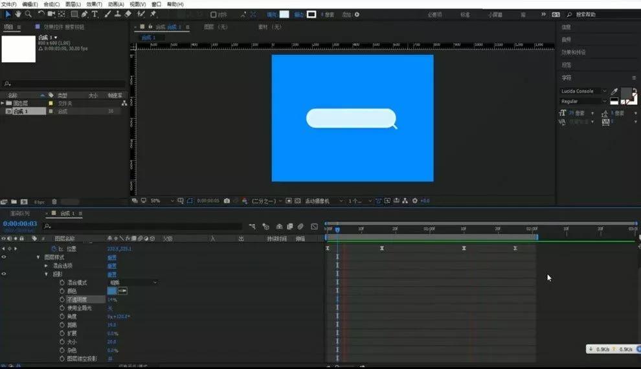Click drop shadow blue color swatch
The width and height of the screenshot is (641, 369).
[x=111, y=291]
